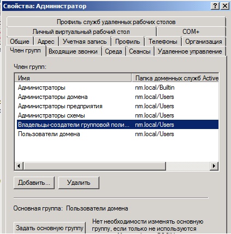Click the scroll left arrow of list
Screen dimensions: 231x234
[19, 166]
